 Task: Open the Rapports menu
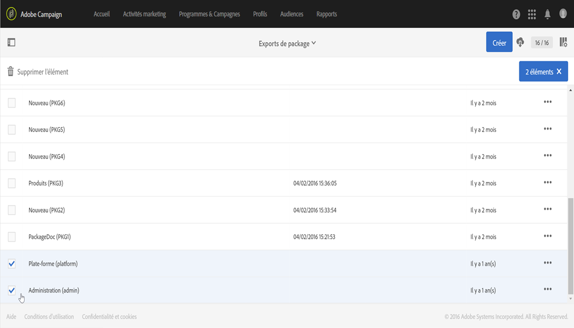coord(326,14)
